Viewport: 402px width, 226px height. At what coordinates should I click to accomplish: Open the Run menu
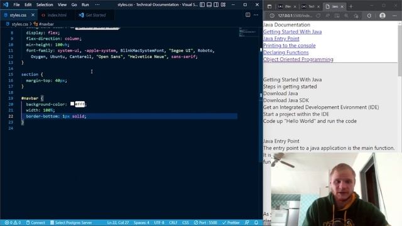pos(85,4)
